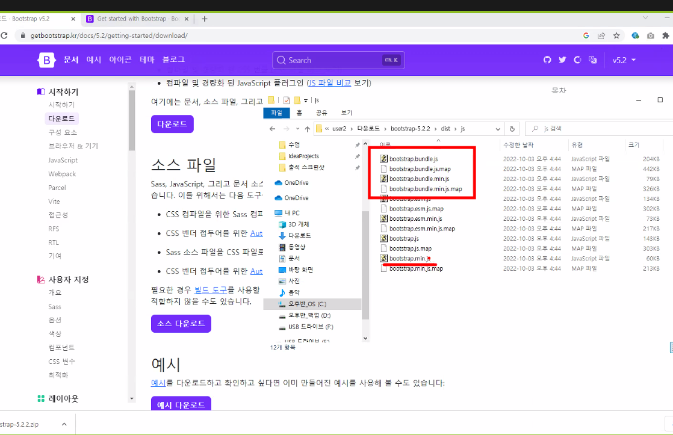Open the Twitter icon link in navbar
The height and width of the screenshot is (435, 673).
coord(562,60)
